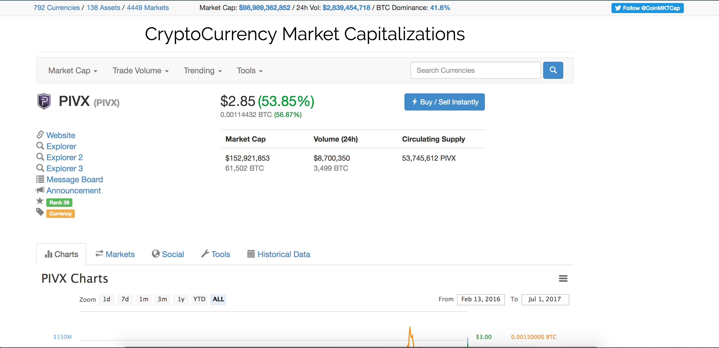This screenshot has height=348, width=719.
Task: Click the 24h Vol value link
Action: (x=346, y=8)
